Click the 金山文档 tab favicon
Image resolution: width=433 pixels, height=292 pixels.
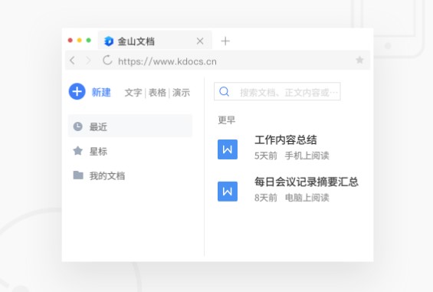pyautogui.click(x=109, y=41)
